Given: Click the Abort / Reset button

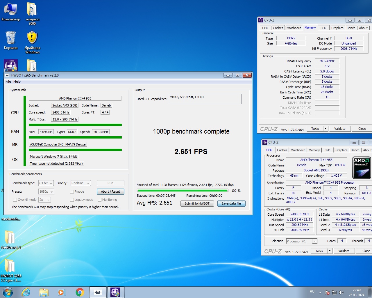Looking at the screenshot, I should click(110, 191).
